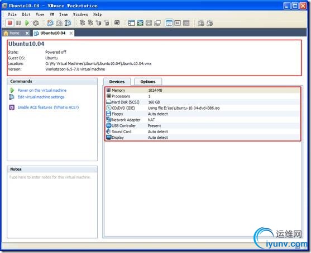Click the purple ACE features icon

tap(12, 107)
